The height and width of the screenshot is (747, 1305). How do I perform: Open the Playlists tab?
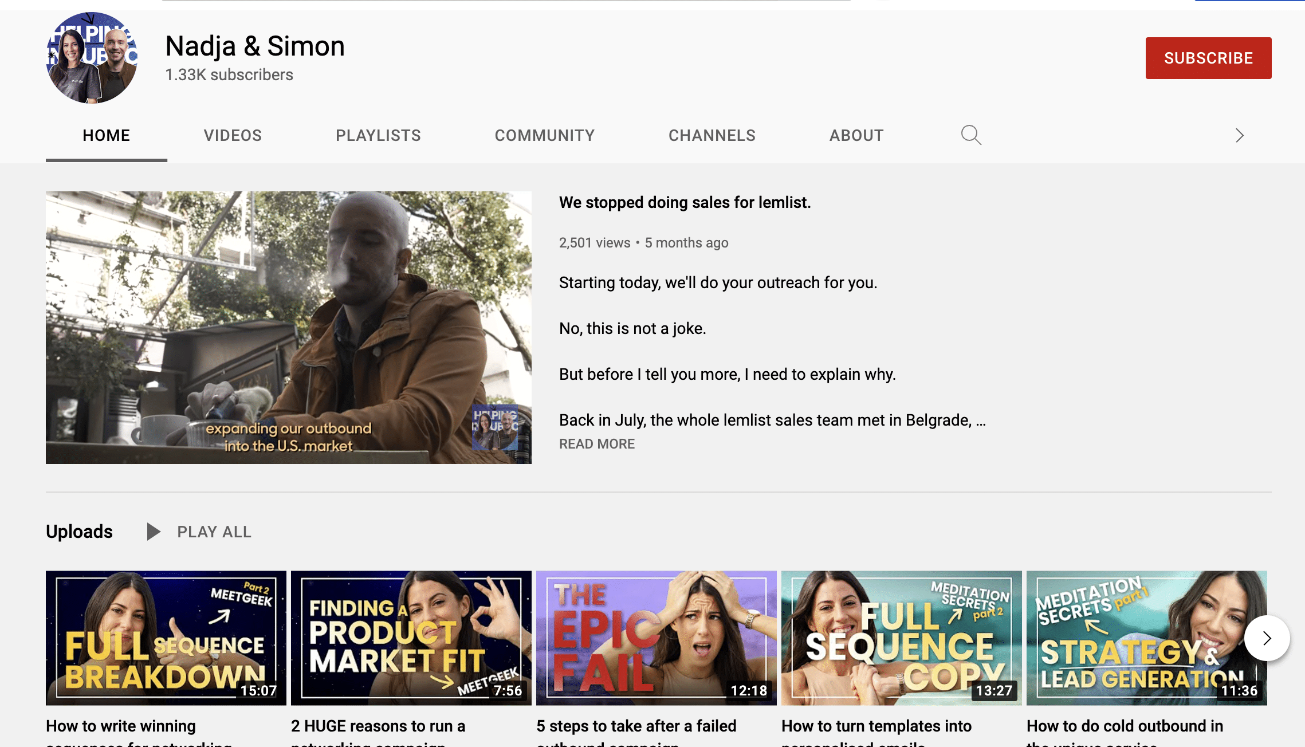378,136
